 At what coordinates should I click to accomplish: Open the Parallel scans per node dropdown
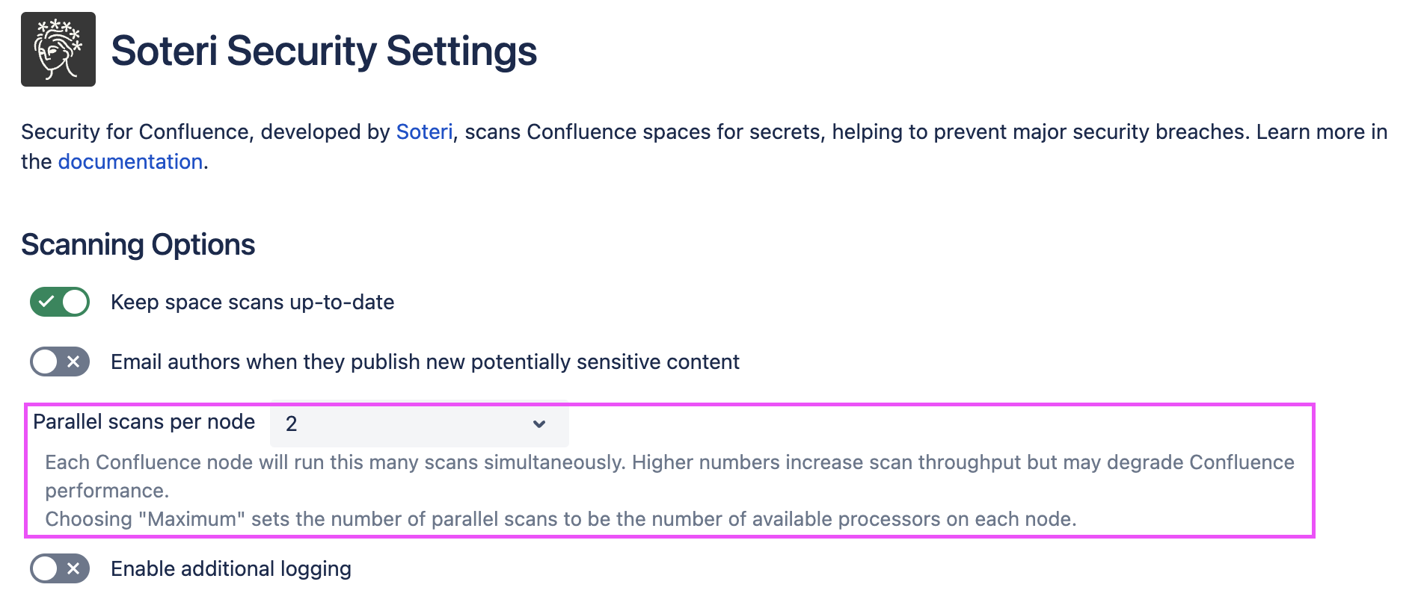coord(419,424)
